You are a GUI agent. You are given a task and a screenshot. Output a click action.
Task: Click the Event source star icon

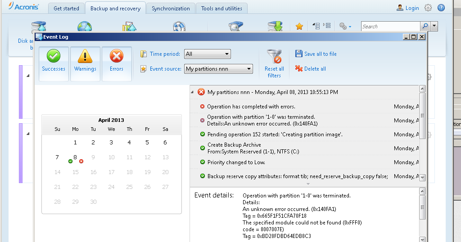coord(143,69)
